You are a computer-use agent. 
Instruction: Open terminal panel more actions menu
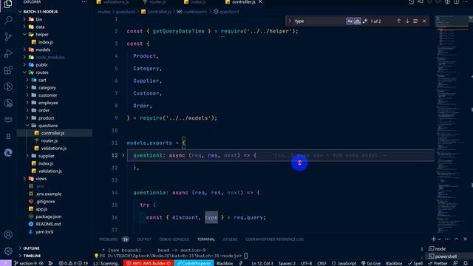447,239
